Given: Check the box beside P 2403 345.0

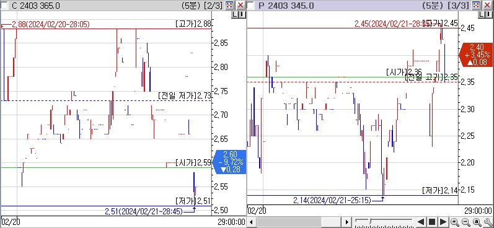Looking at the screenshot, I should [x=251, y=6].
